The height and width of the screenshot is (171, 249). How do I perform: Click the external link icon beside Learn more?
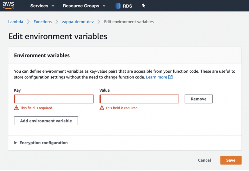coord(170,77)
